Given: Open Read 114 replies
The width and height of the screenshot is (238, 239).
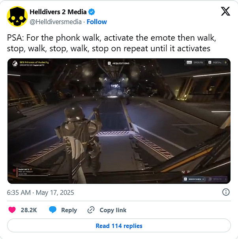Looking at the screenshot, I should tap(119, 226).
